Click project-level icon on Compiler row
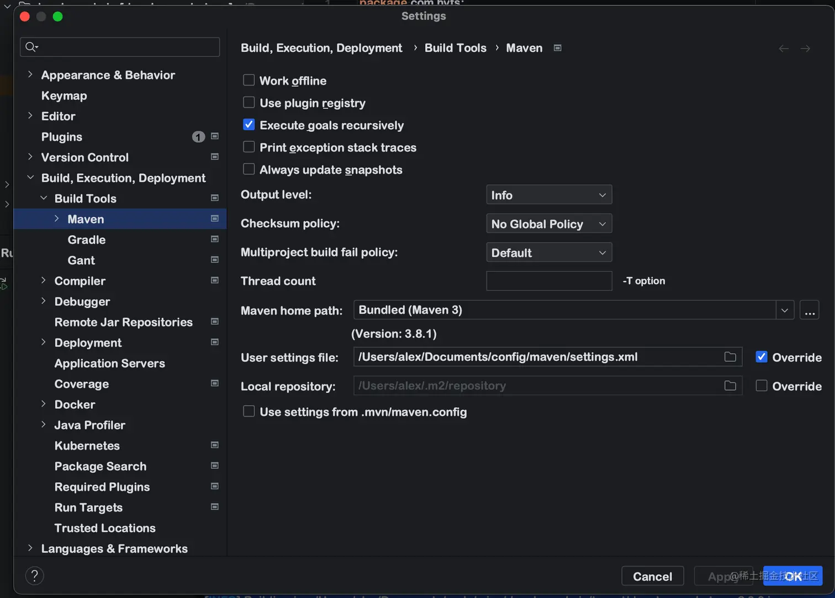This screenshot has height=598, width=835. (x=215, y=280)
